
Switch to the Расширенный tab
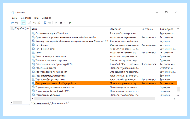pos(41,103)
